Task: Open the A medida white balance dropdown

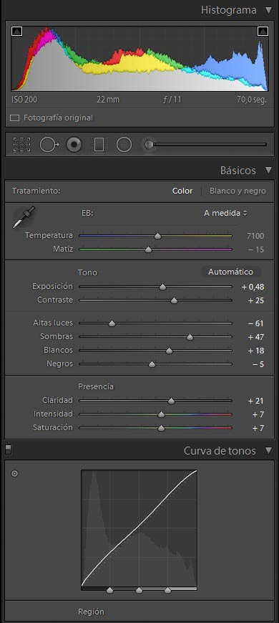Action: (225, 214)
